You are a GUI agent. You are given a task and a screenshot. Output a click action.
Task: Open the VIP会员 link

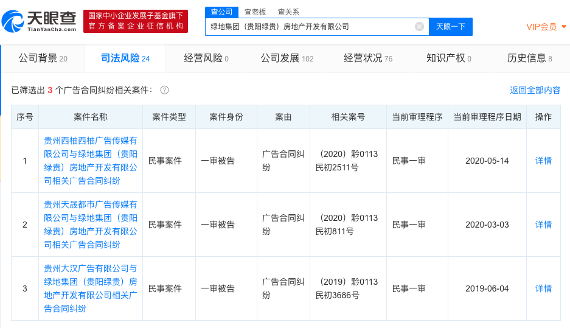pyautogui.click(x=541, y=27)
